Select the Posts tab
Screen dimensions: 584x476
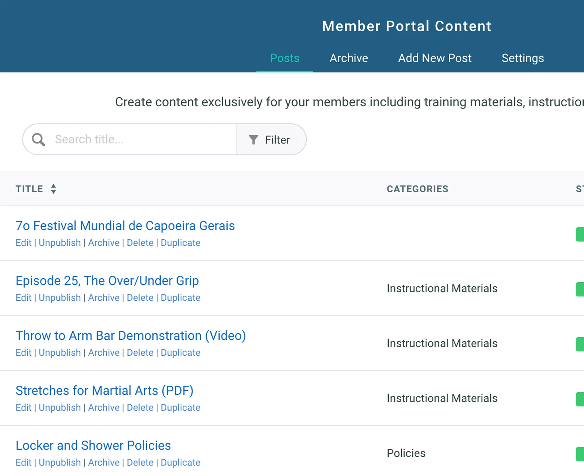click(x=284, y=58)
